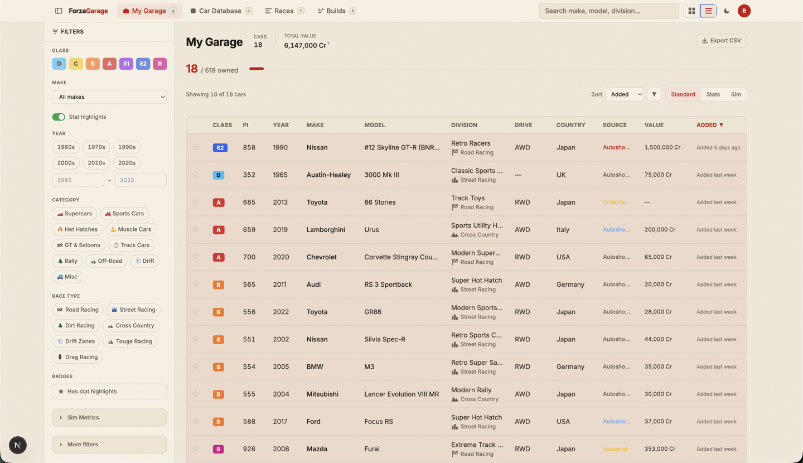Viewport: 803px width, 463px height.
Task: Toggle Hot Hatches category filter
Action: click(x=78, y=229)
